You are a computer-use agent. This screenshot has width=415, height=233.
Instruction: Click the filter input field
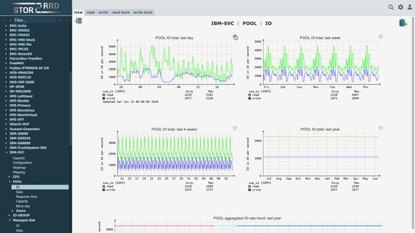34,20
